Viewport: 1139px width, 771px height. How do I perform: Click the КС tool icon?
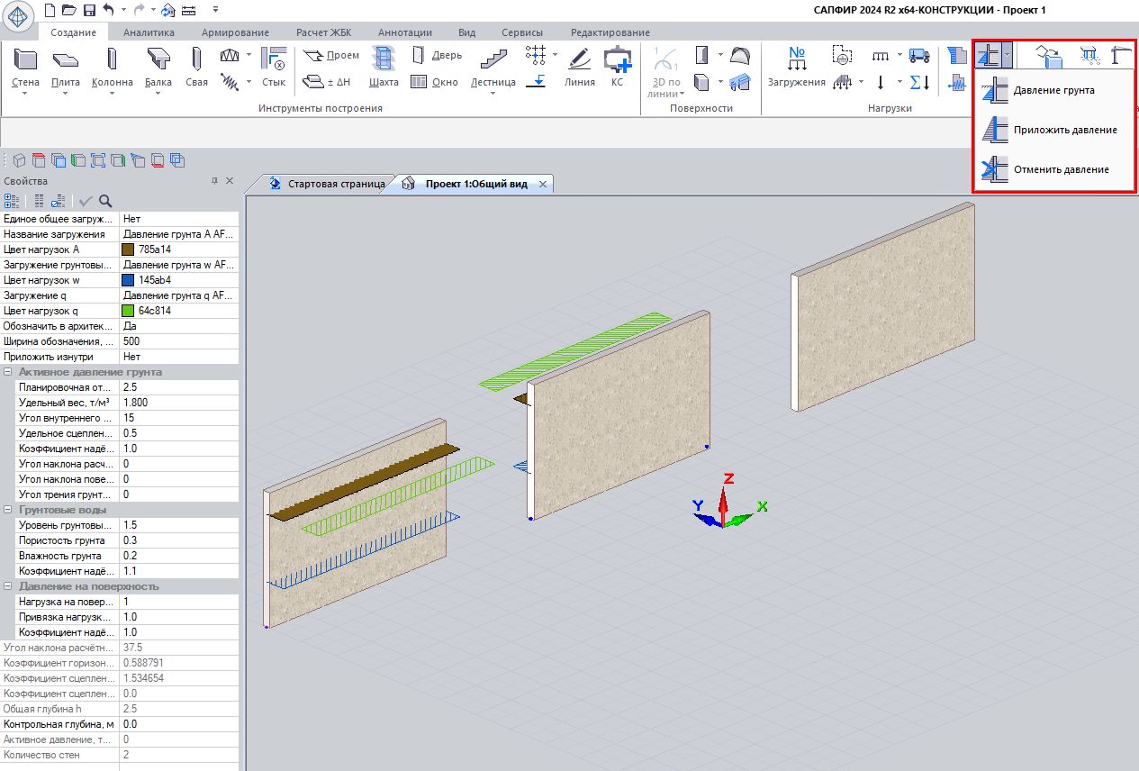[617, 60]
